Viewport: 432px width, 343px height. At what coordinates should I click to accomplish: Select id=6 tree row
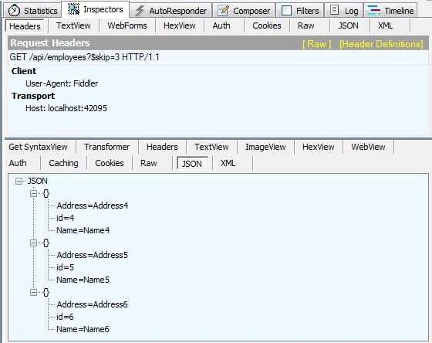(66, 317)
